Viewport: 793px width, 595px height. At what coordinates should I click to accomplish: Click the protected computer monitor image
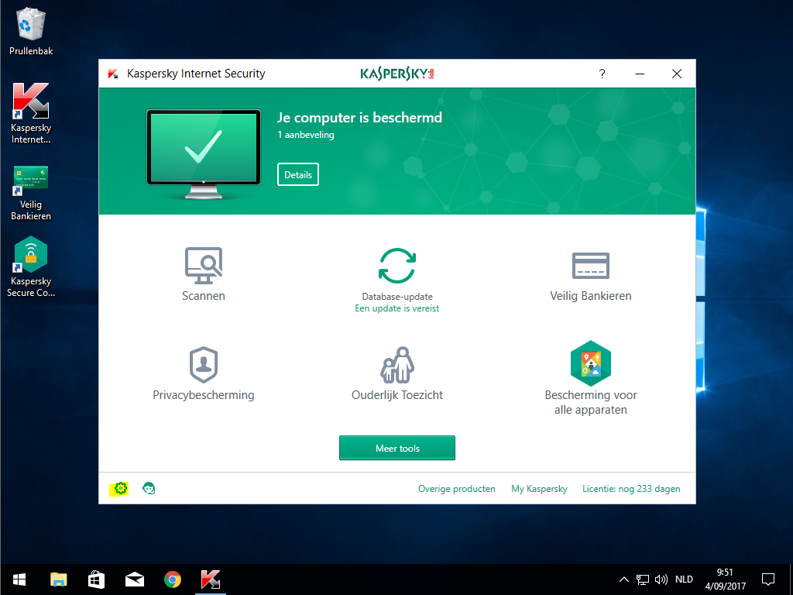[204, 154]
